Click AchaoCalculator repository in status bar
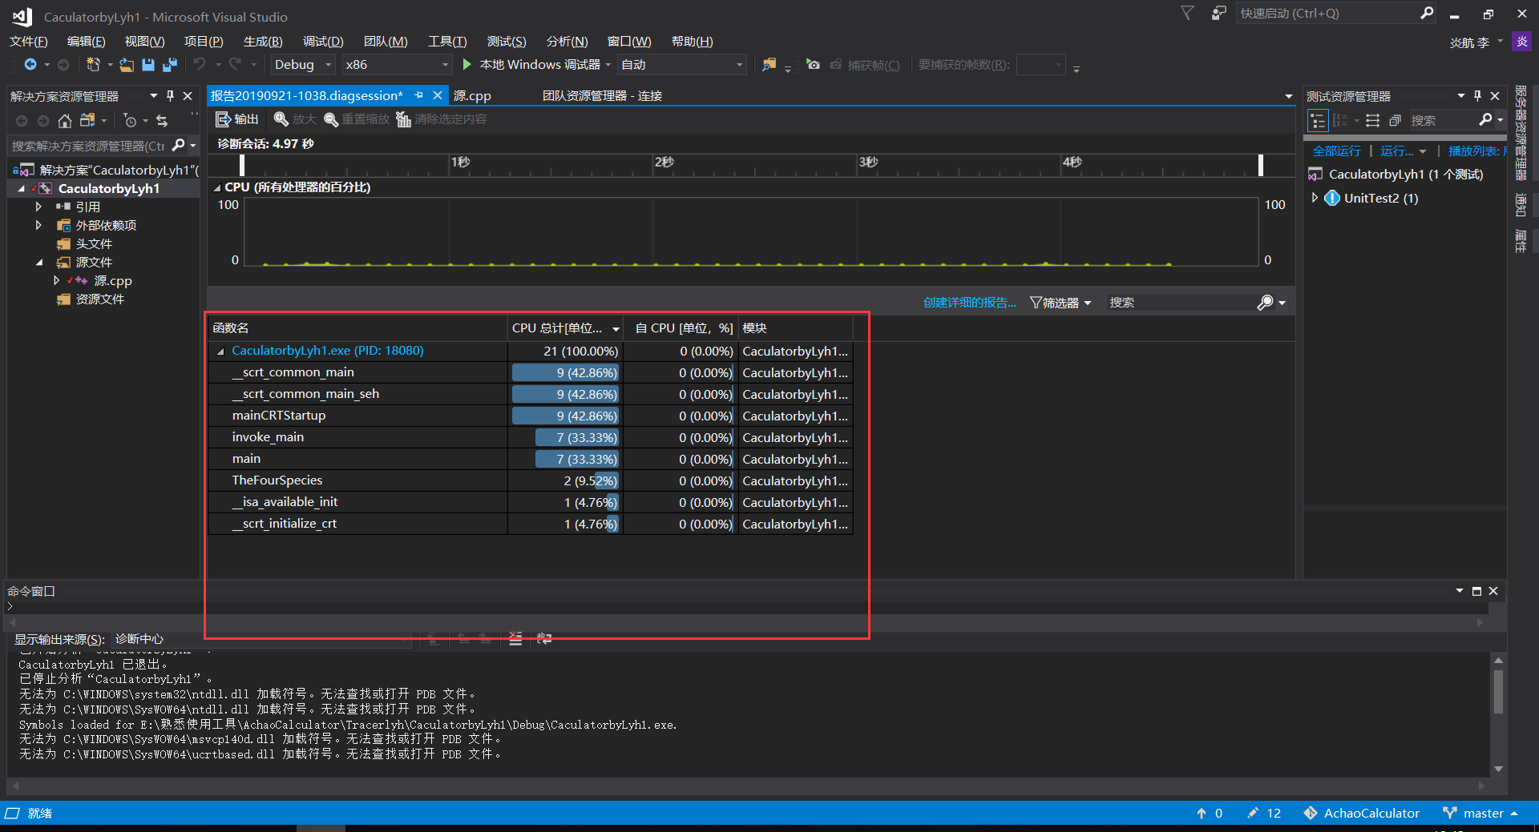 (1362, 813)
